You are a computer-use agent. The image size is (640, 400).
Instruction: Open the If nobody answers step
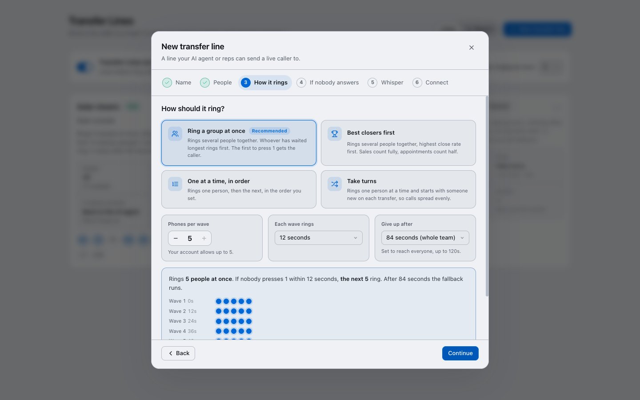(328, 83)
